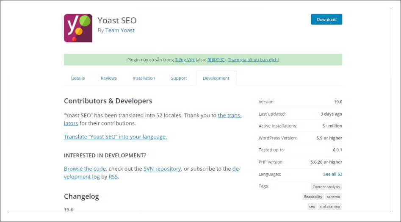Select the Readability tag
The width and height of the screenshot is (401, 222).
coord(313,197)
